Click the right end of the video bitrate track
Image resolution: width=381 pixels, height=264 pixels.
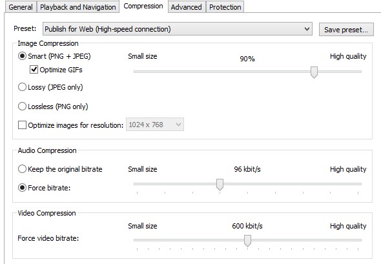(360, 240)
